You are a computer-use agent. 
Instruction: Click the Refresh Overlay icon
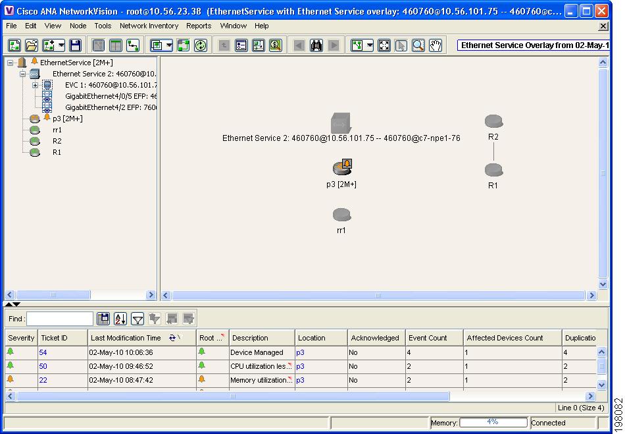point(201,45)
